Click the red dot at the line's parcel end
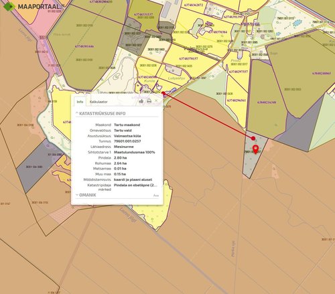The image size is (335, 294). 253,139
